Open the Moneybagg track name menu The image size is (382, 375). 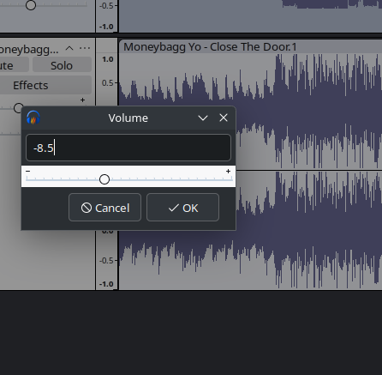(29, 50)
